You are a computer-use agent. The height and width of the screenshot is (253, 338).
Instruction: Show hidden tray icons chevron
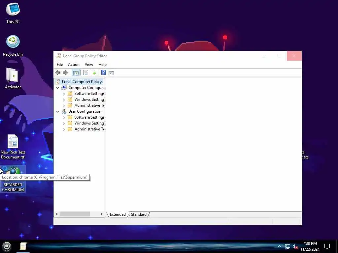[279, 246]
